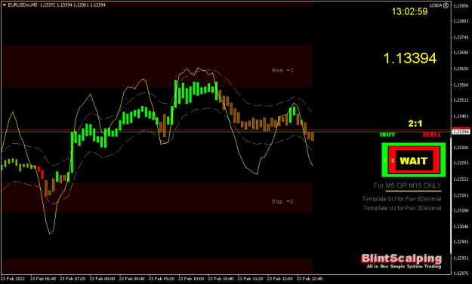Click the smiley face expert advisor icon
This screenshot has height=284, width=472.
[x=446, y=5]
